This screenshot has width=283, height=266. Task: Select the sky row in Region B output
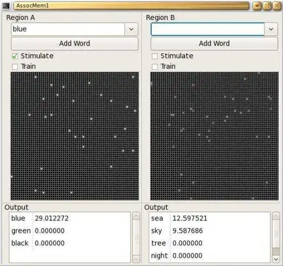point(210,231)
